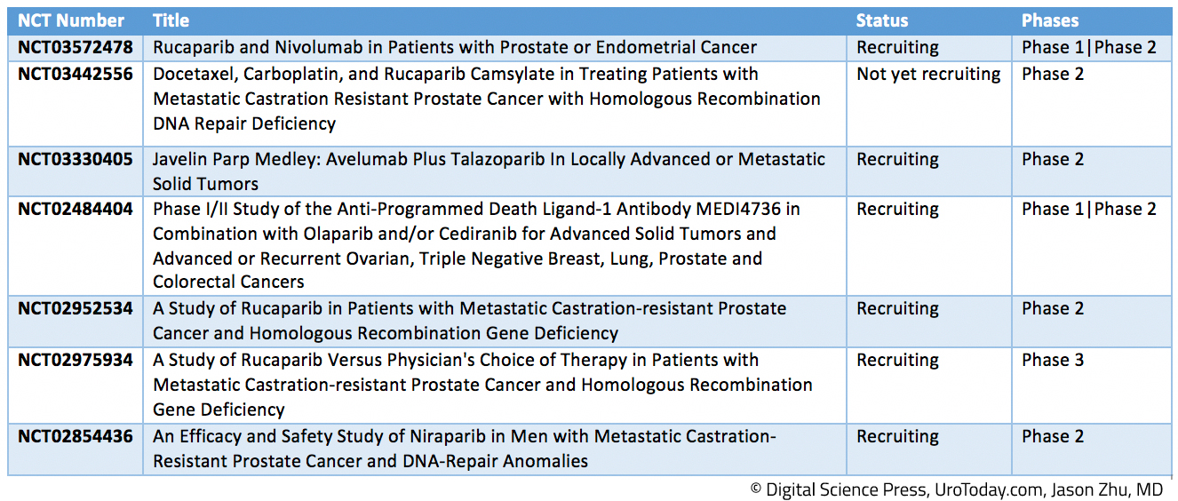Select the Title column header
Image resolution: width=1178 pixels, height=501 pixels.
[171, 20]
